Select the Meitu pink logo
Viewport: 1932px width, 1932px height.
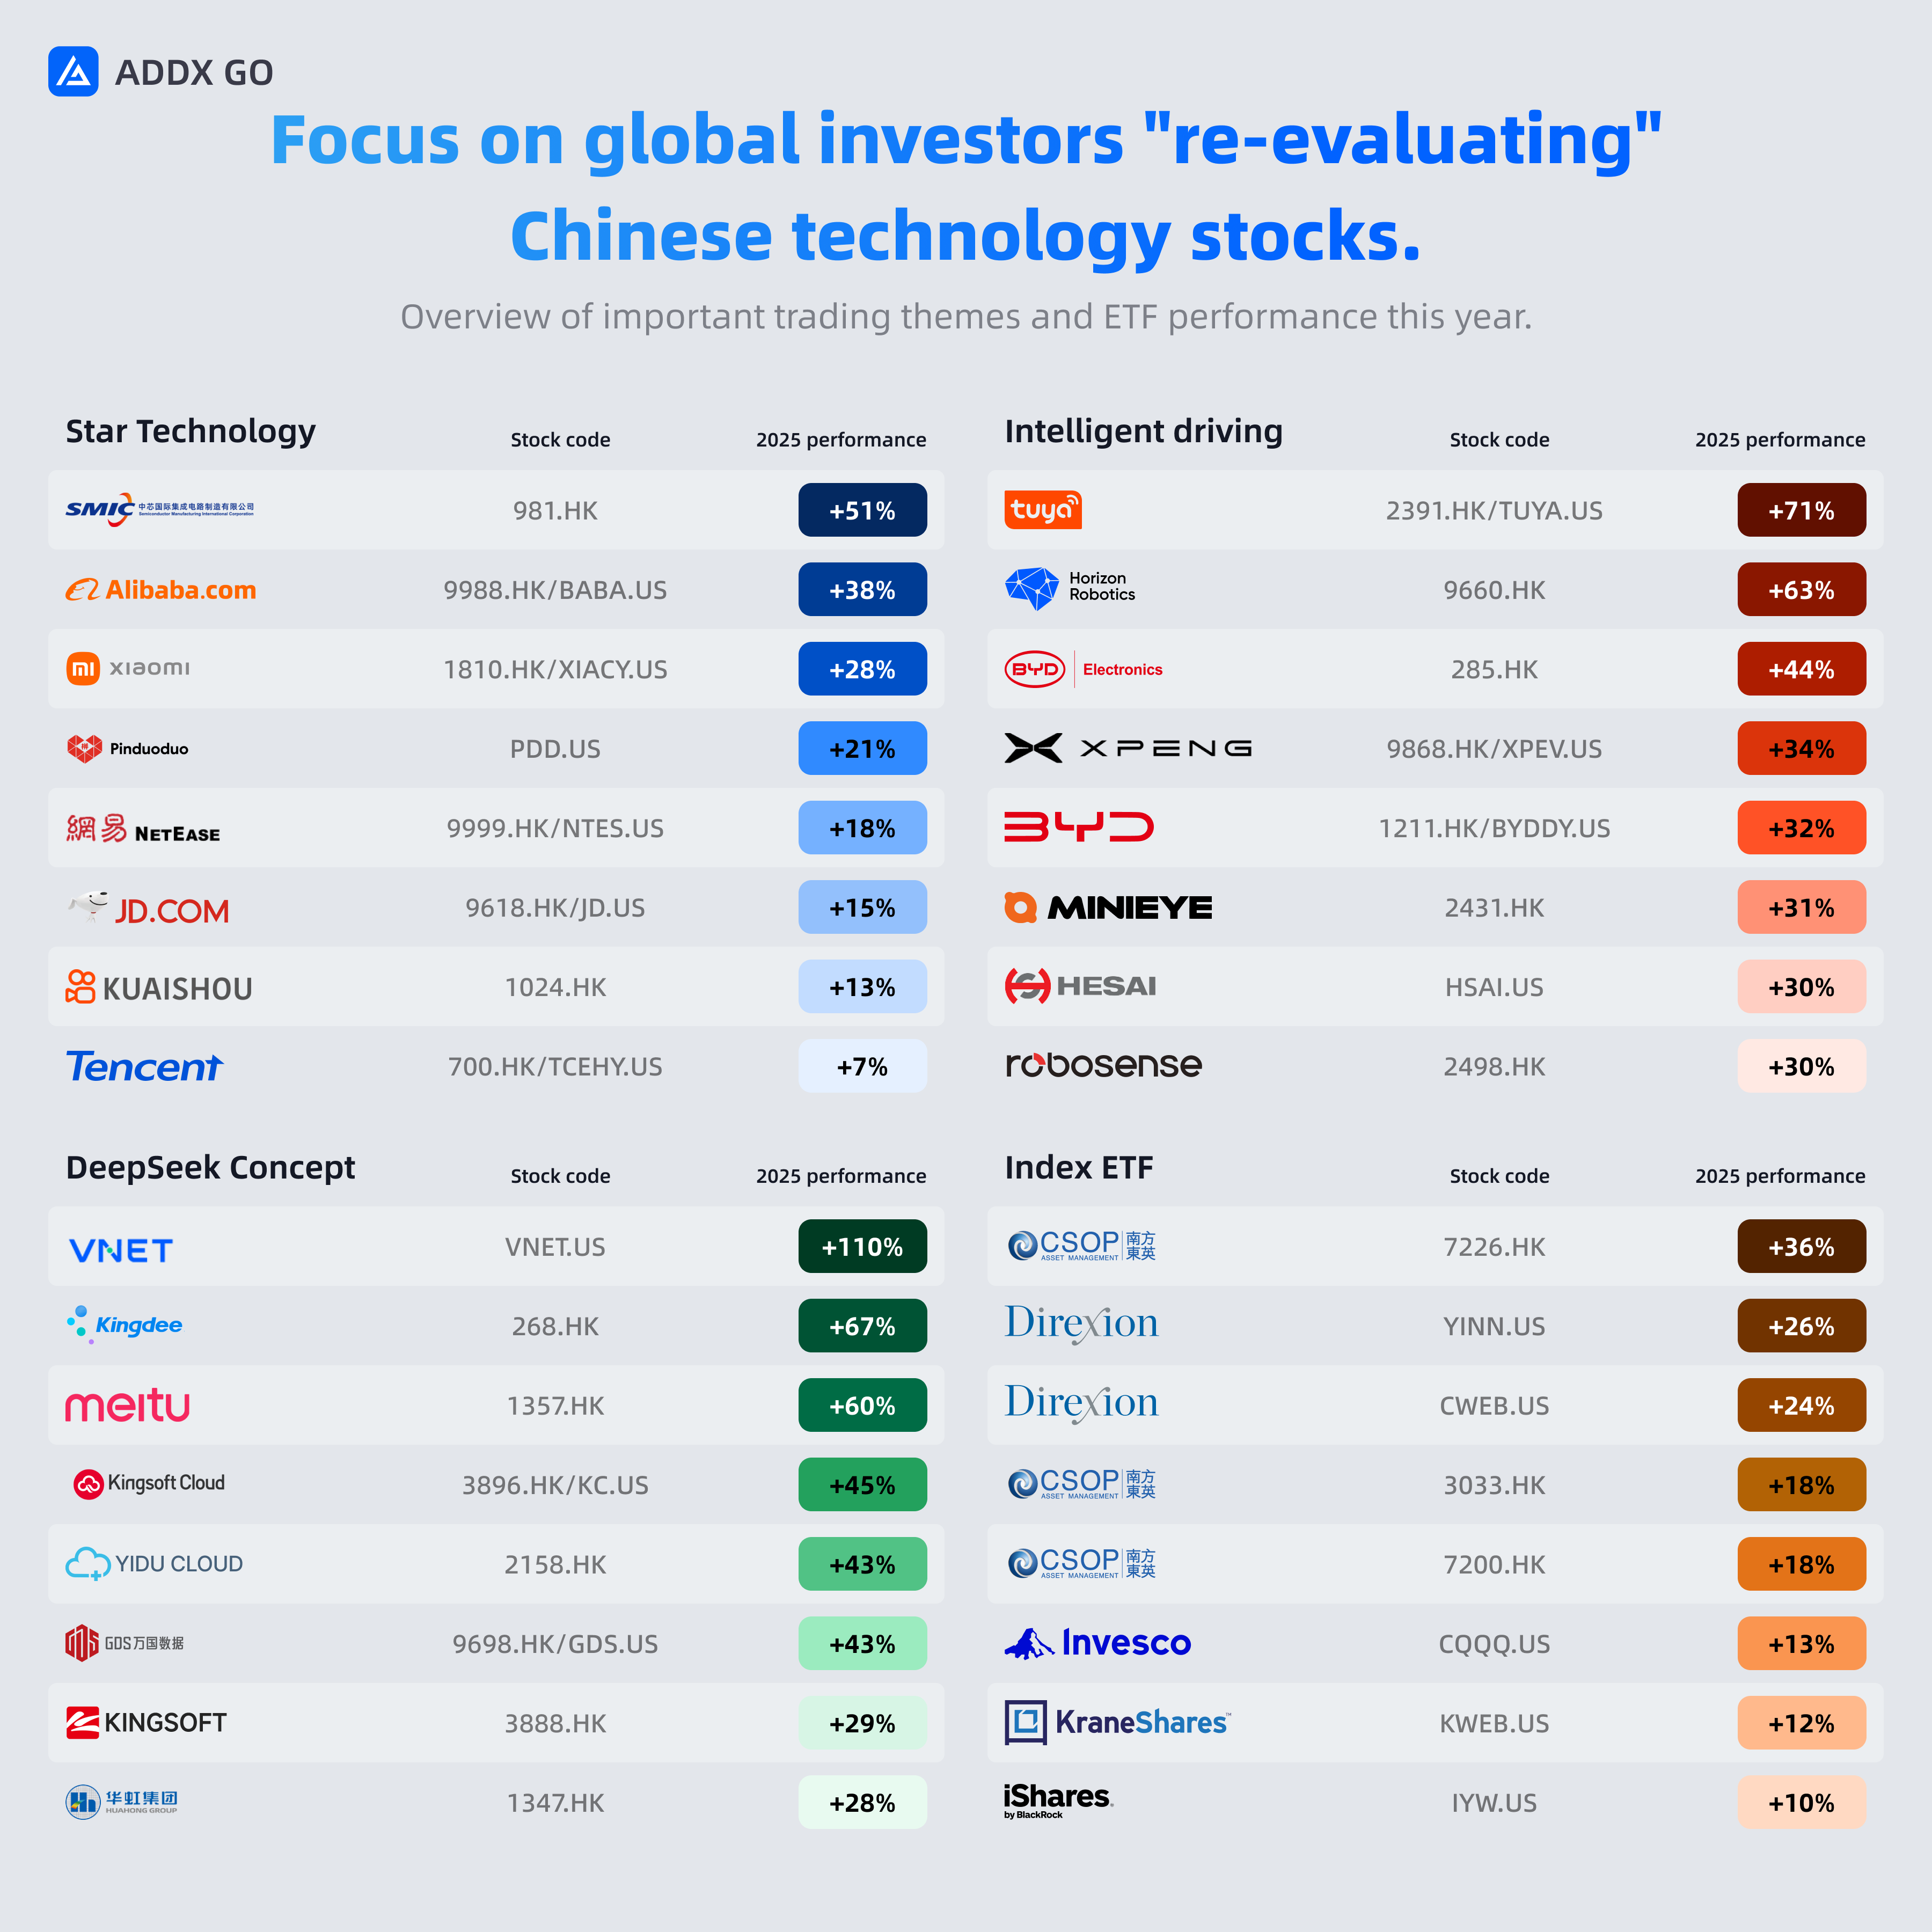tap(128, 1405)
